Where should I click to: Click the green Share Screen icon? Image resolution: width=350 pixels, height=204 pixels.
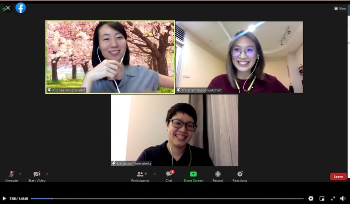click(x=193, y=174)
